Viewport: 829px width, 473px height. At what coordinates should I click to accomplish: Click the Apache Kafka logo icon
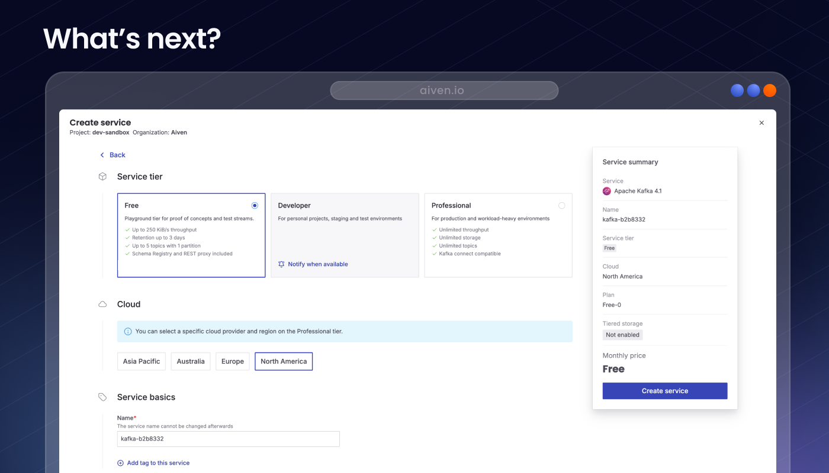click(x=606, y=191)
